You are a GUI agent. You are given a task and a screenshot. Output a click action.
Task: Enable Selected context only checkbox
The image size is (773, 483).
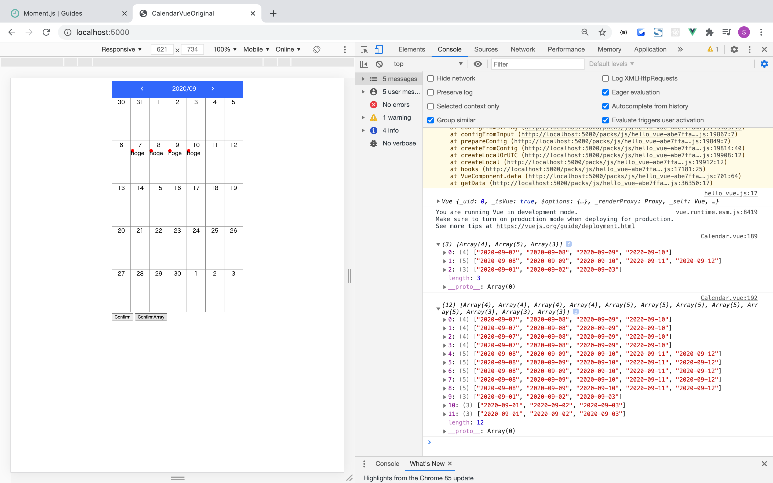click(x=431, y=106)
